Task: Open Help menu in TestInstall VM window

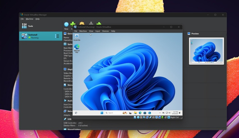Action: tap(113, 31)
